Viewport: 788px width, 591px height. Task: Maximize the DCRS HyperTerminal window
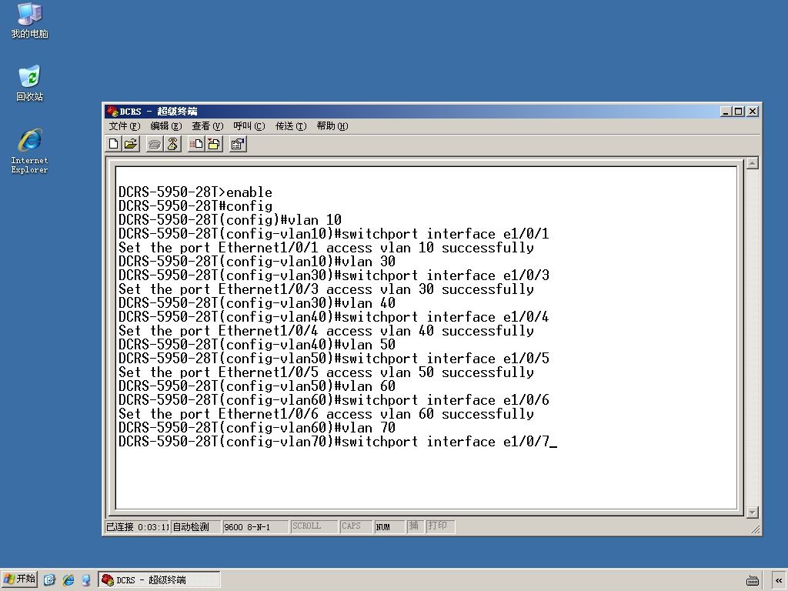point(738,111)
